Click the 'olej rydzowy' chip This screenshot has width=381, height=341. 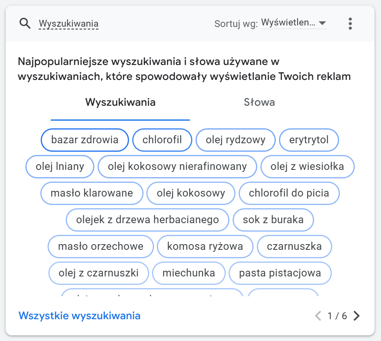coord(235,140)
